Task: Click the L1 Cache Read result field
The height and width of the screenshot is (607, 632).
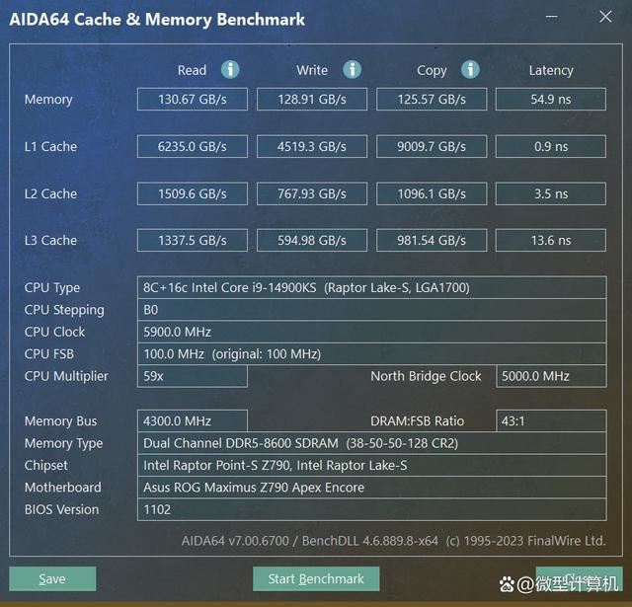Action: tap(192, 147)
